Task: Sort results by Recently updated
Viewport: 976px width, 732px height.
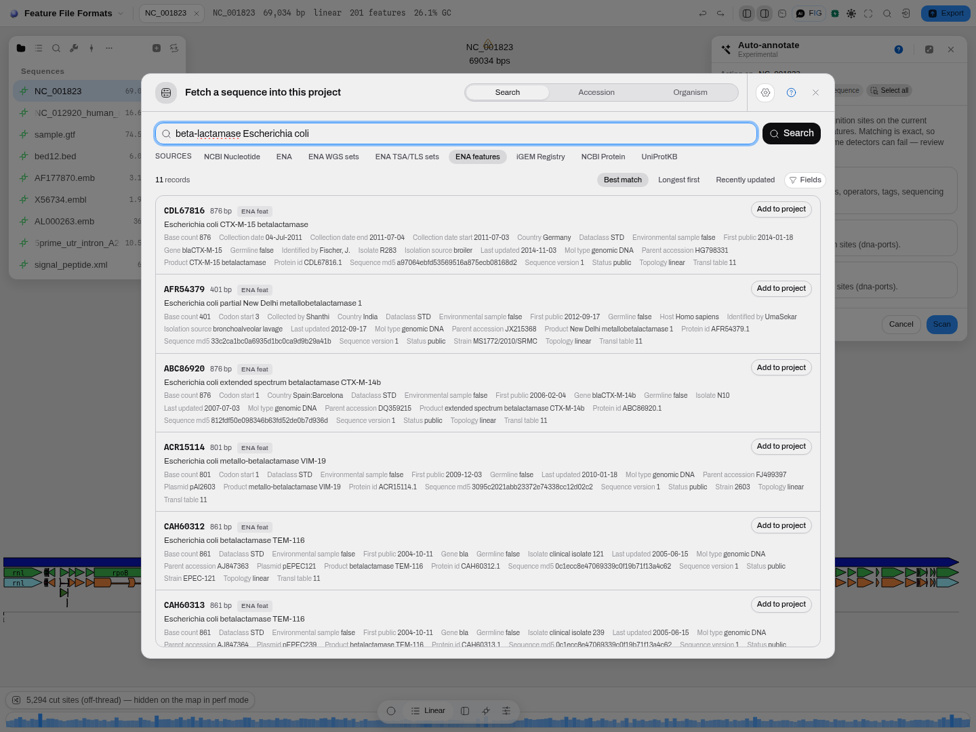Action: click(x=745, y=180)
